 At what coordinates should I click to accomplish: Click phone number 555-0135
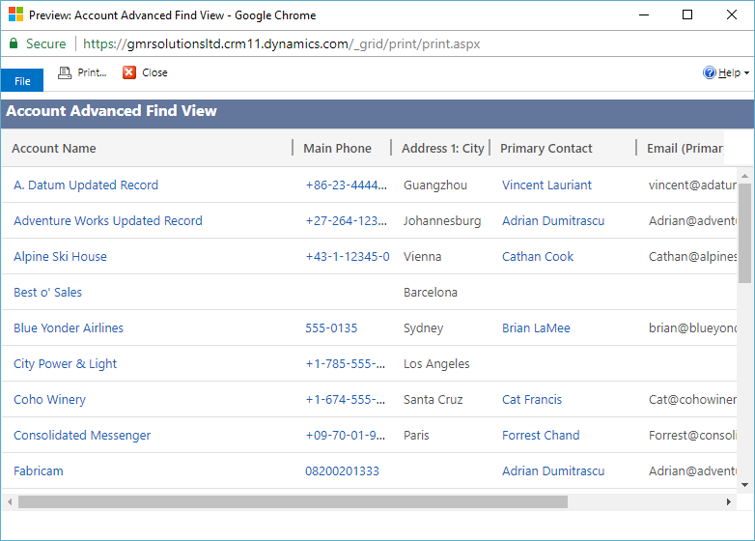pyautogui.click(x=331, y=328)
